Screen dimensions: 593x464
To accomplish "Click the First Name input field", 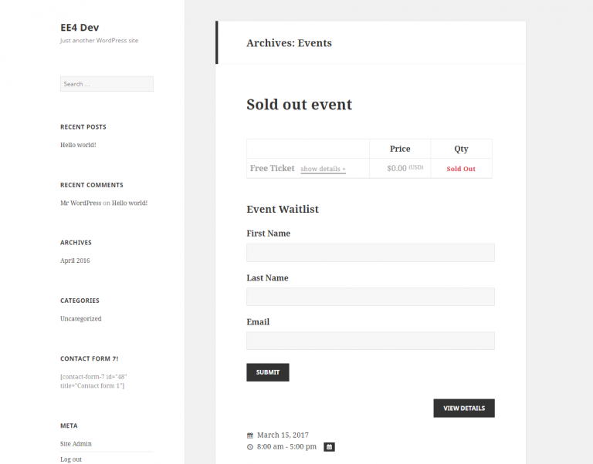I will (x=371, y=253).
